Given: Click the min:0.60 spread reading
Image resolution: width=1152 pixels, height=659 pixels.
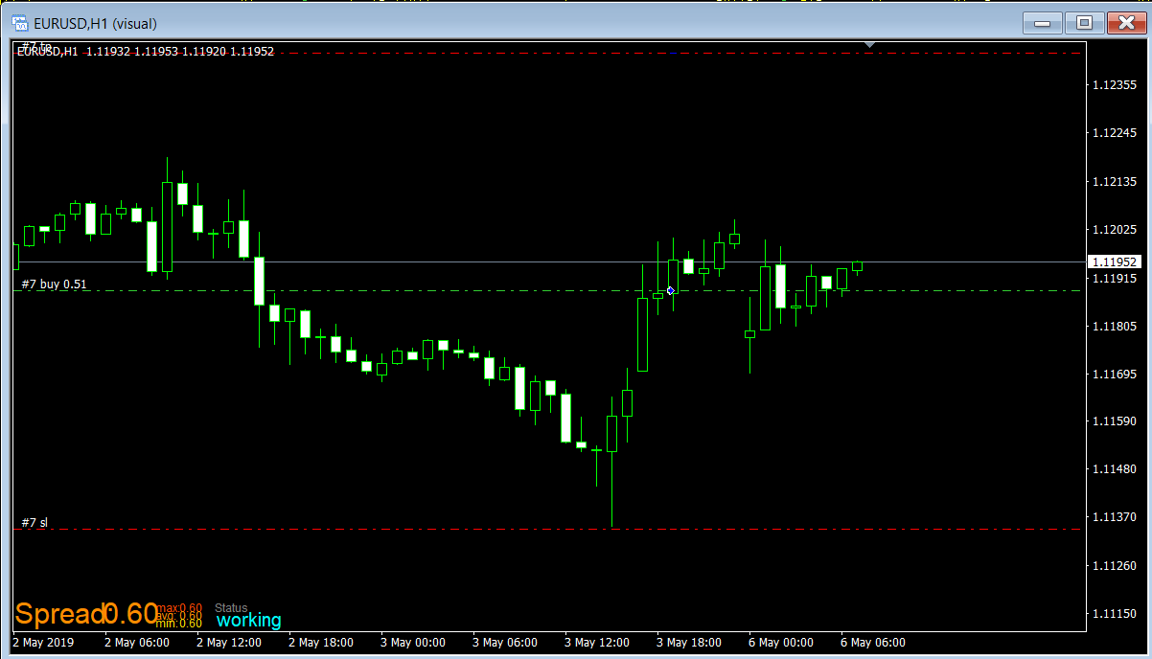Looking at the screenshot, I should pos(180,624).
